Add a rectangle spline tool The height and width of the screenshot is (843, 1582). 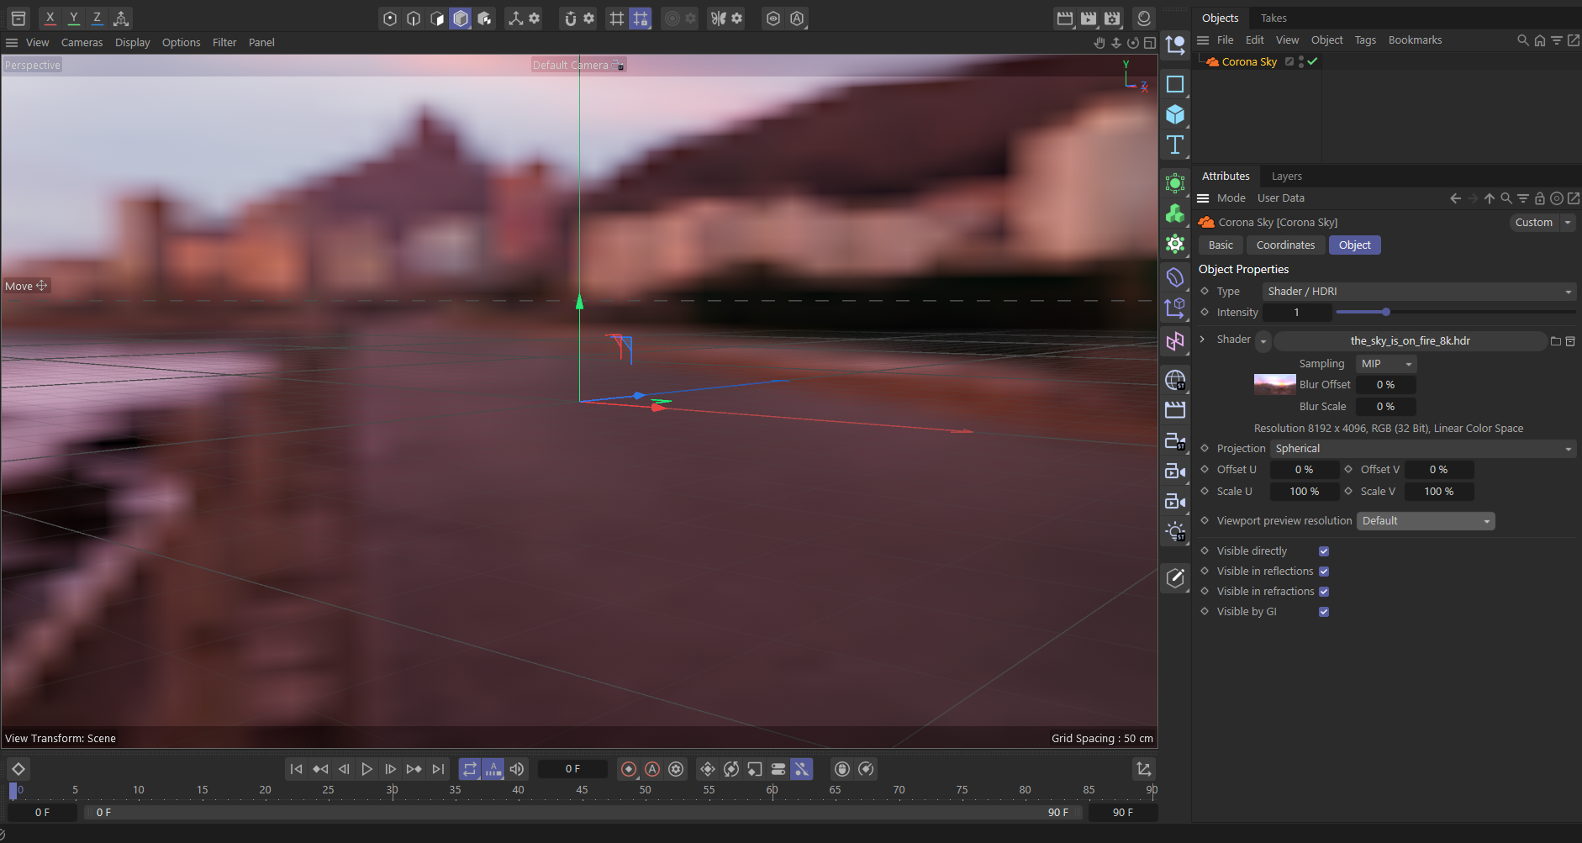(x=1175, y=84)
